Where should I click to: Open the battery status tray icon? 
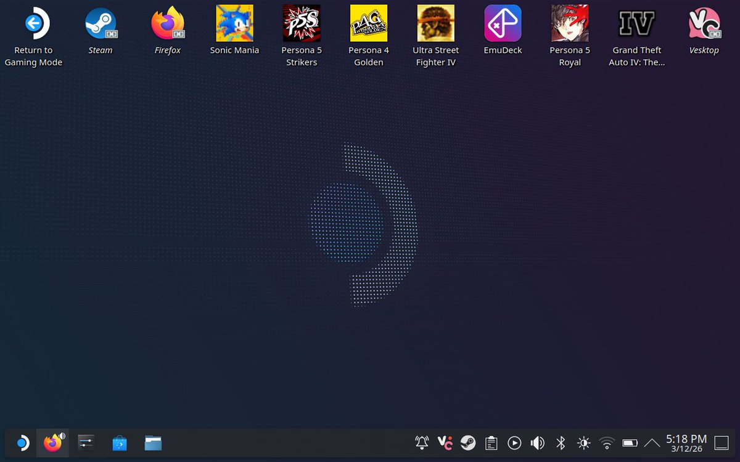tap(630, 443)
